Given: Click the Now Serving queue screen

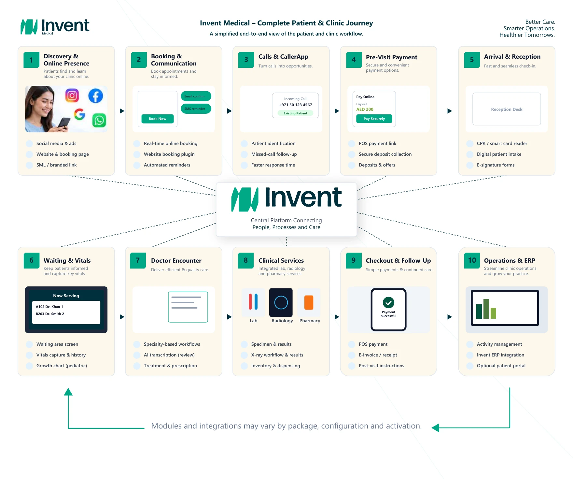Looking at the screenshot, I should [66, 310].
